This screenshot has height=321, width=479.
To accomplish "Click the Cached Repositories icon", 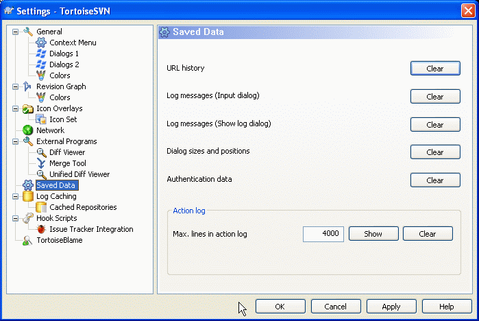I will click(x=41, y=207).
